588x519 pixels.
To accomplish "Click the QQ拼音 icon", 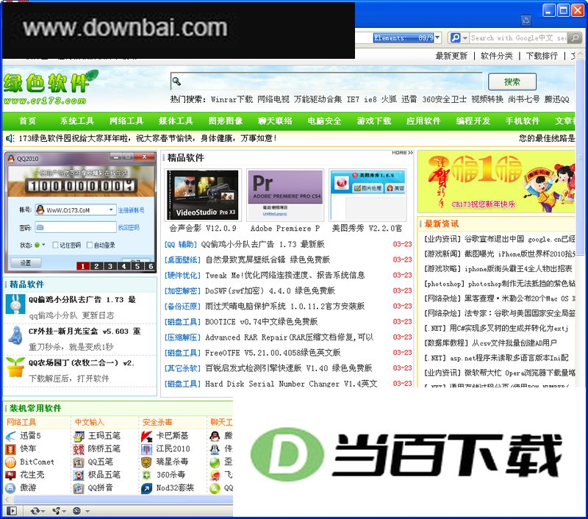I will pyautogui.click(x=79, y=488).
